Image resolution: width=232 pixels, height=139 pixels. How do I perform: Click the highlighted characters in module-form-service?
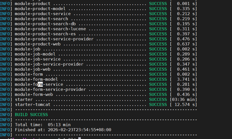[41, 84]
